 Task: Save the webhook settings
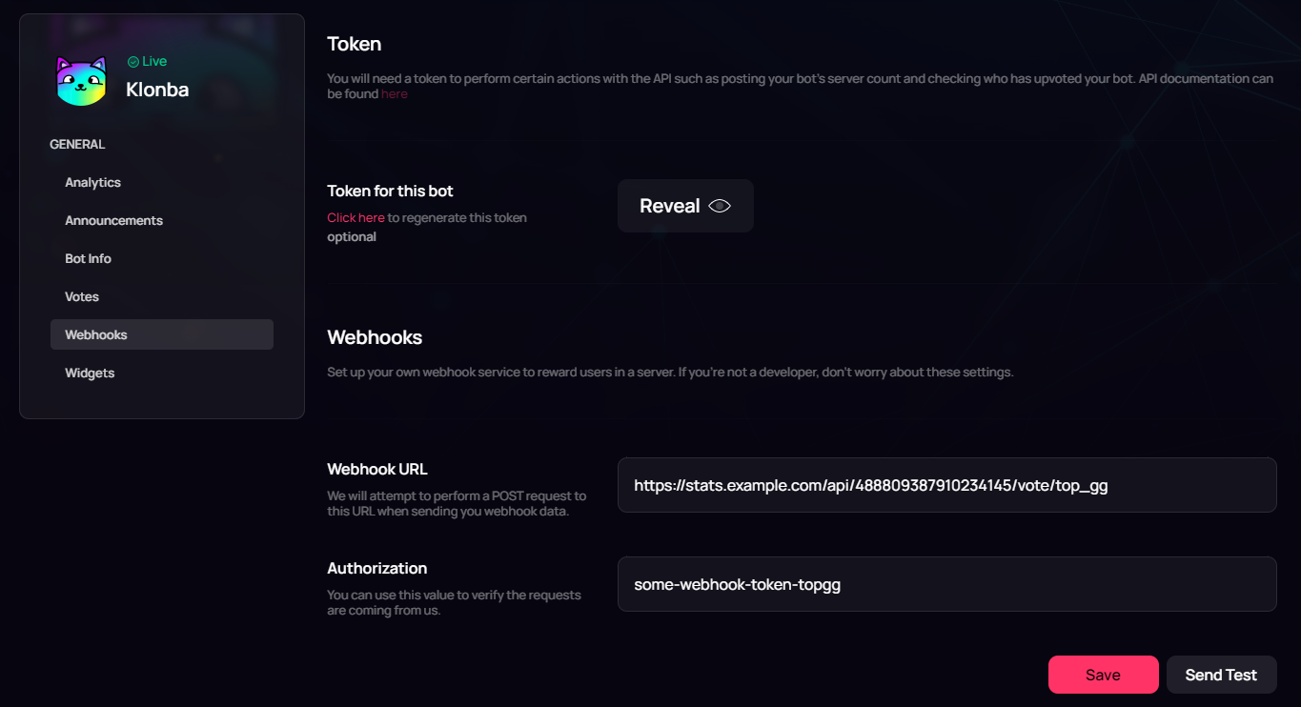click(x=1103, y=675)
